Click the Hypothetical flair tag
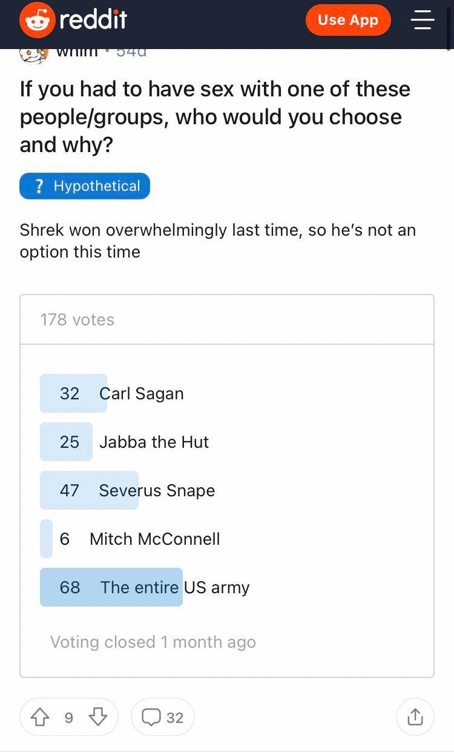The width and height of the screenshot is (454, 752). coord(85,186)
